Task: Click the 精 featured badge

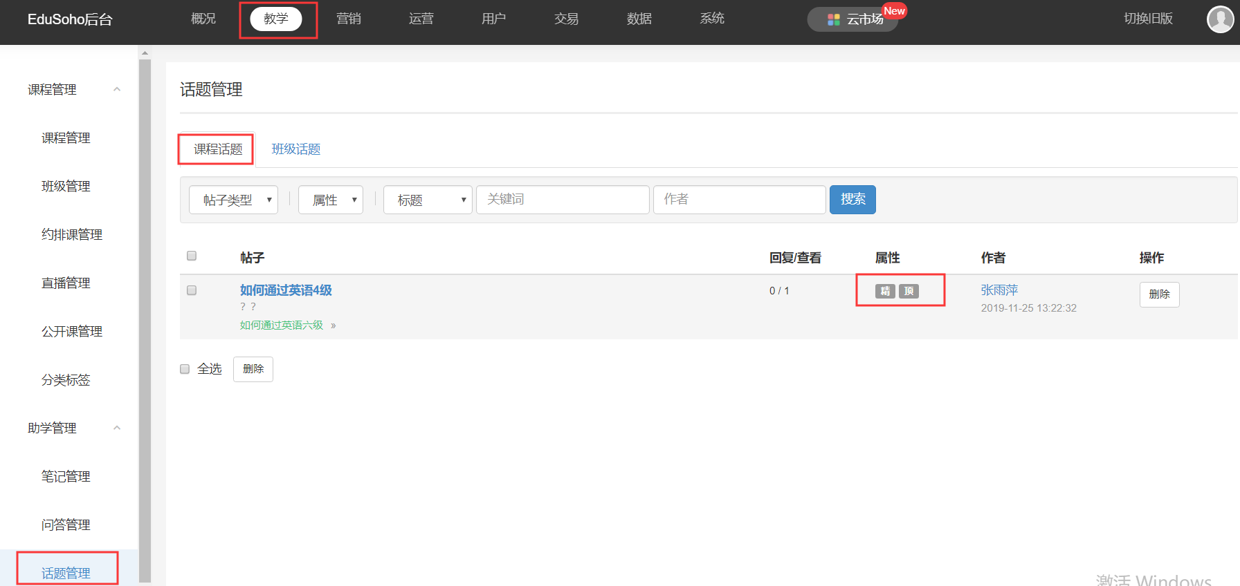Action: [x=885, y=291]
